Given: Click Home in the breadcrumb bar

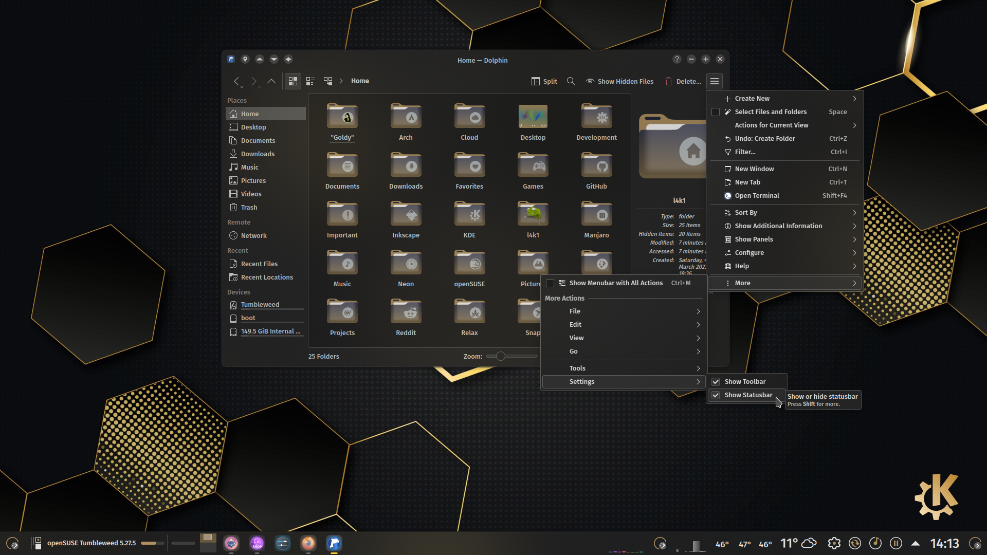Looking at the screenshot, I should coord(360,81).
